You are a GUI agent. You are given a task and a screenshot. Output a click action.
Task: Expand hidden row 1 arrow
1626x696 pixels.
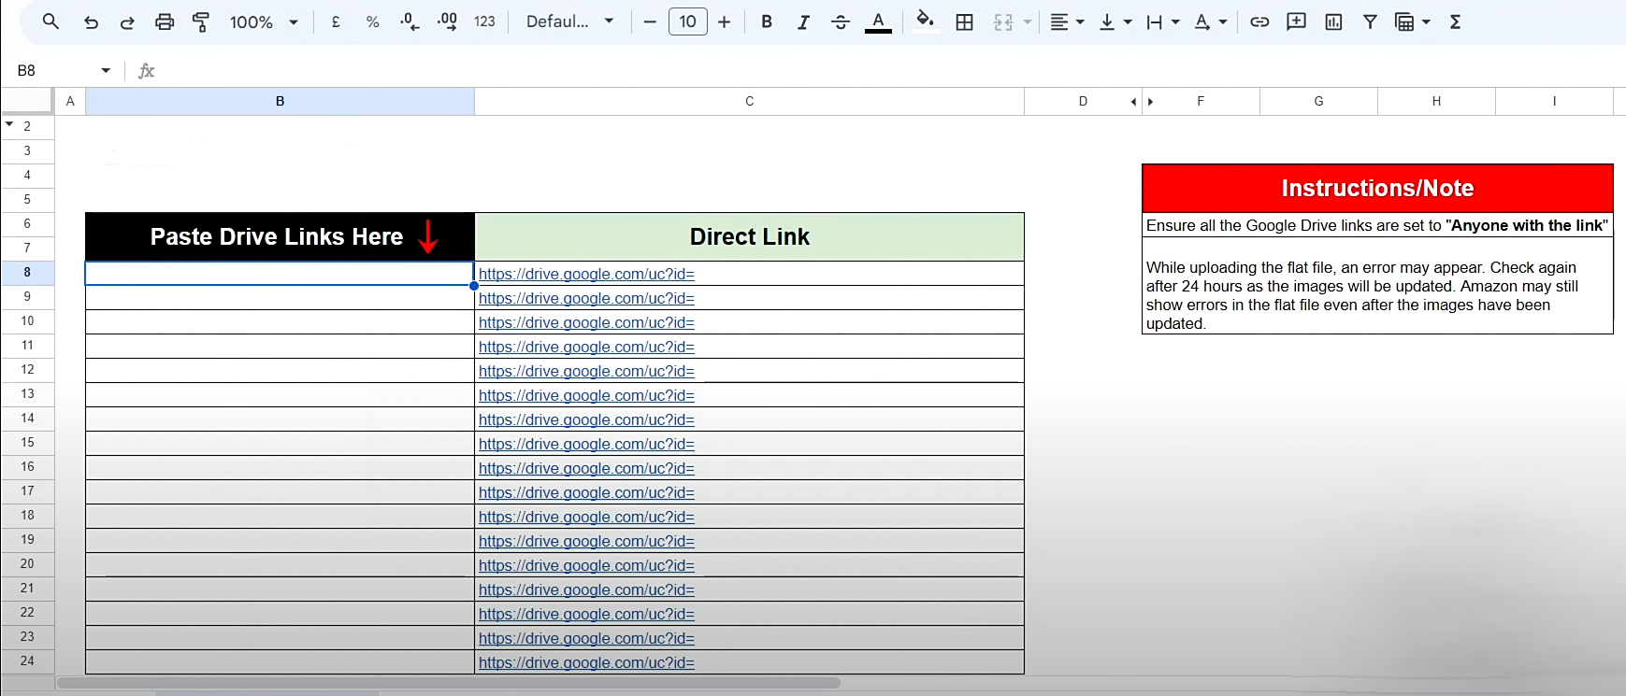9,123
